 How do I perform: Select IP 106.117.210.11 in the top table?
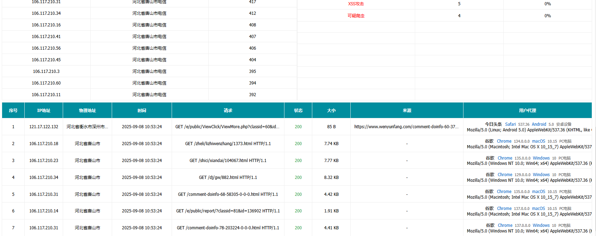[x=46, y=95]
